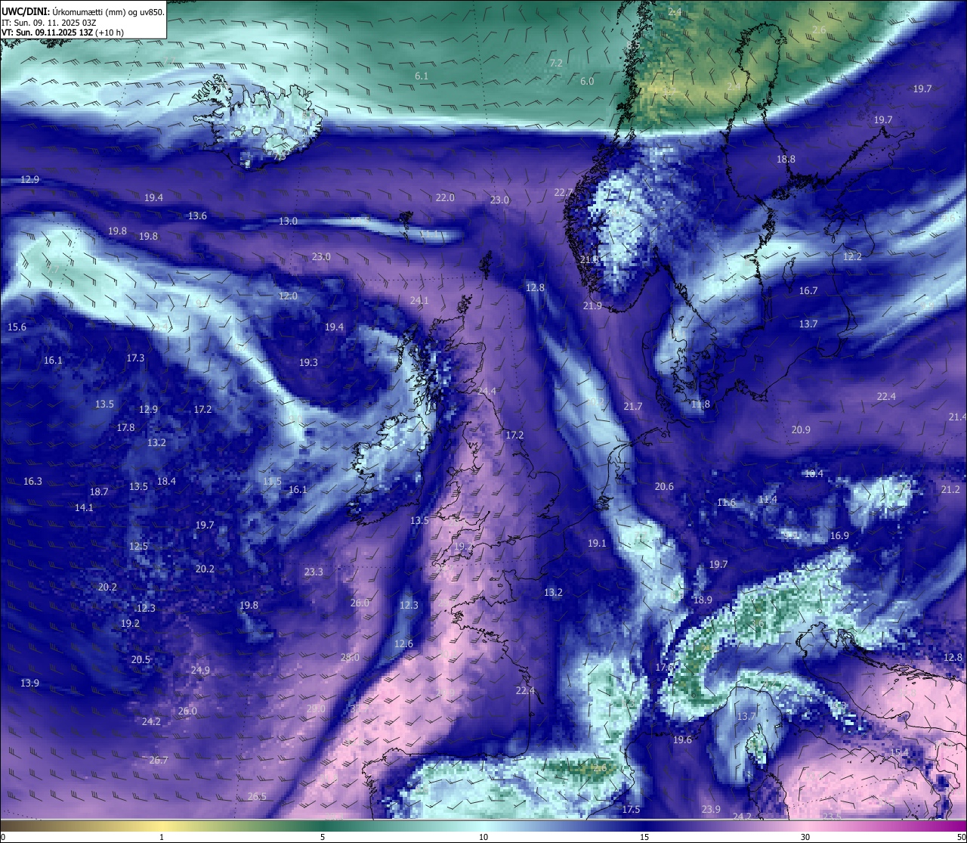Click the 15.6 value at the left edge
This screenshot has height=843, width=967.
click(17, 327)
